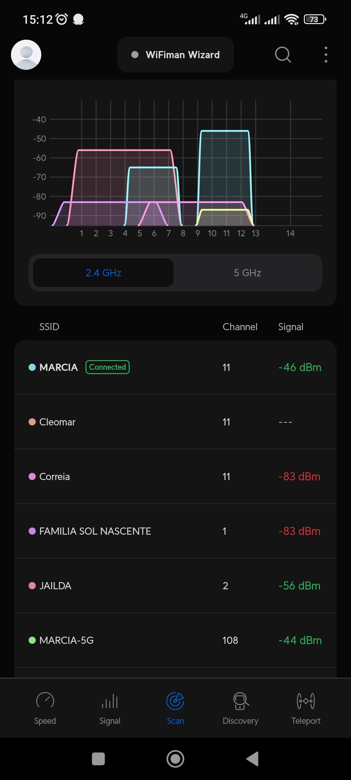Viewport: 351px width, 780px height.
Task: Open the JAILDA network entry
Action: [x=175, y=586]
